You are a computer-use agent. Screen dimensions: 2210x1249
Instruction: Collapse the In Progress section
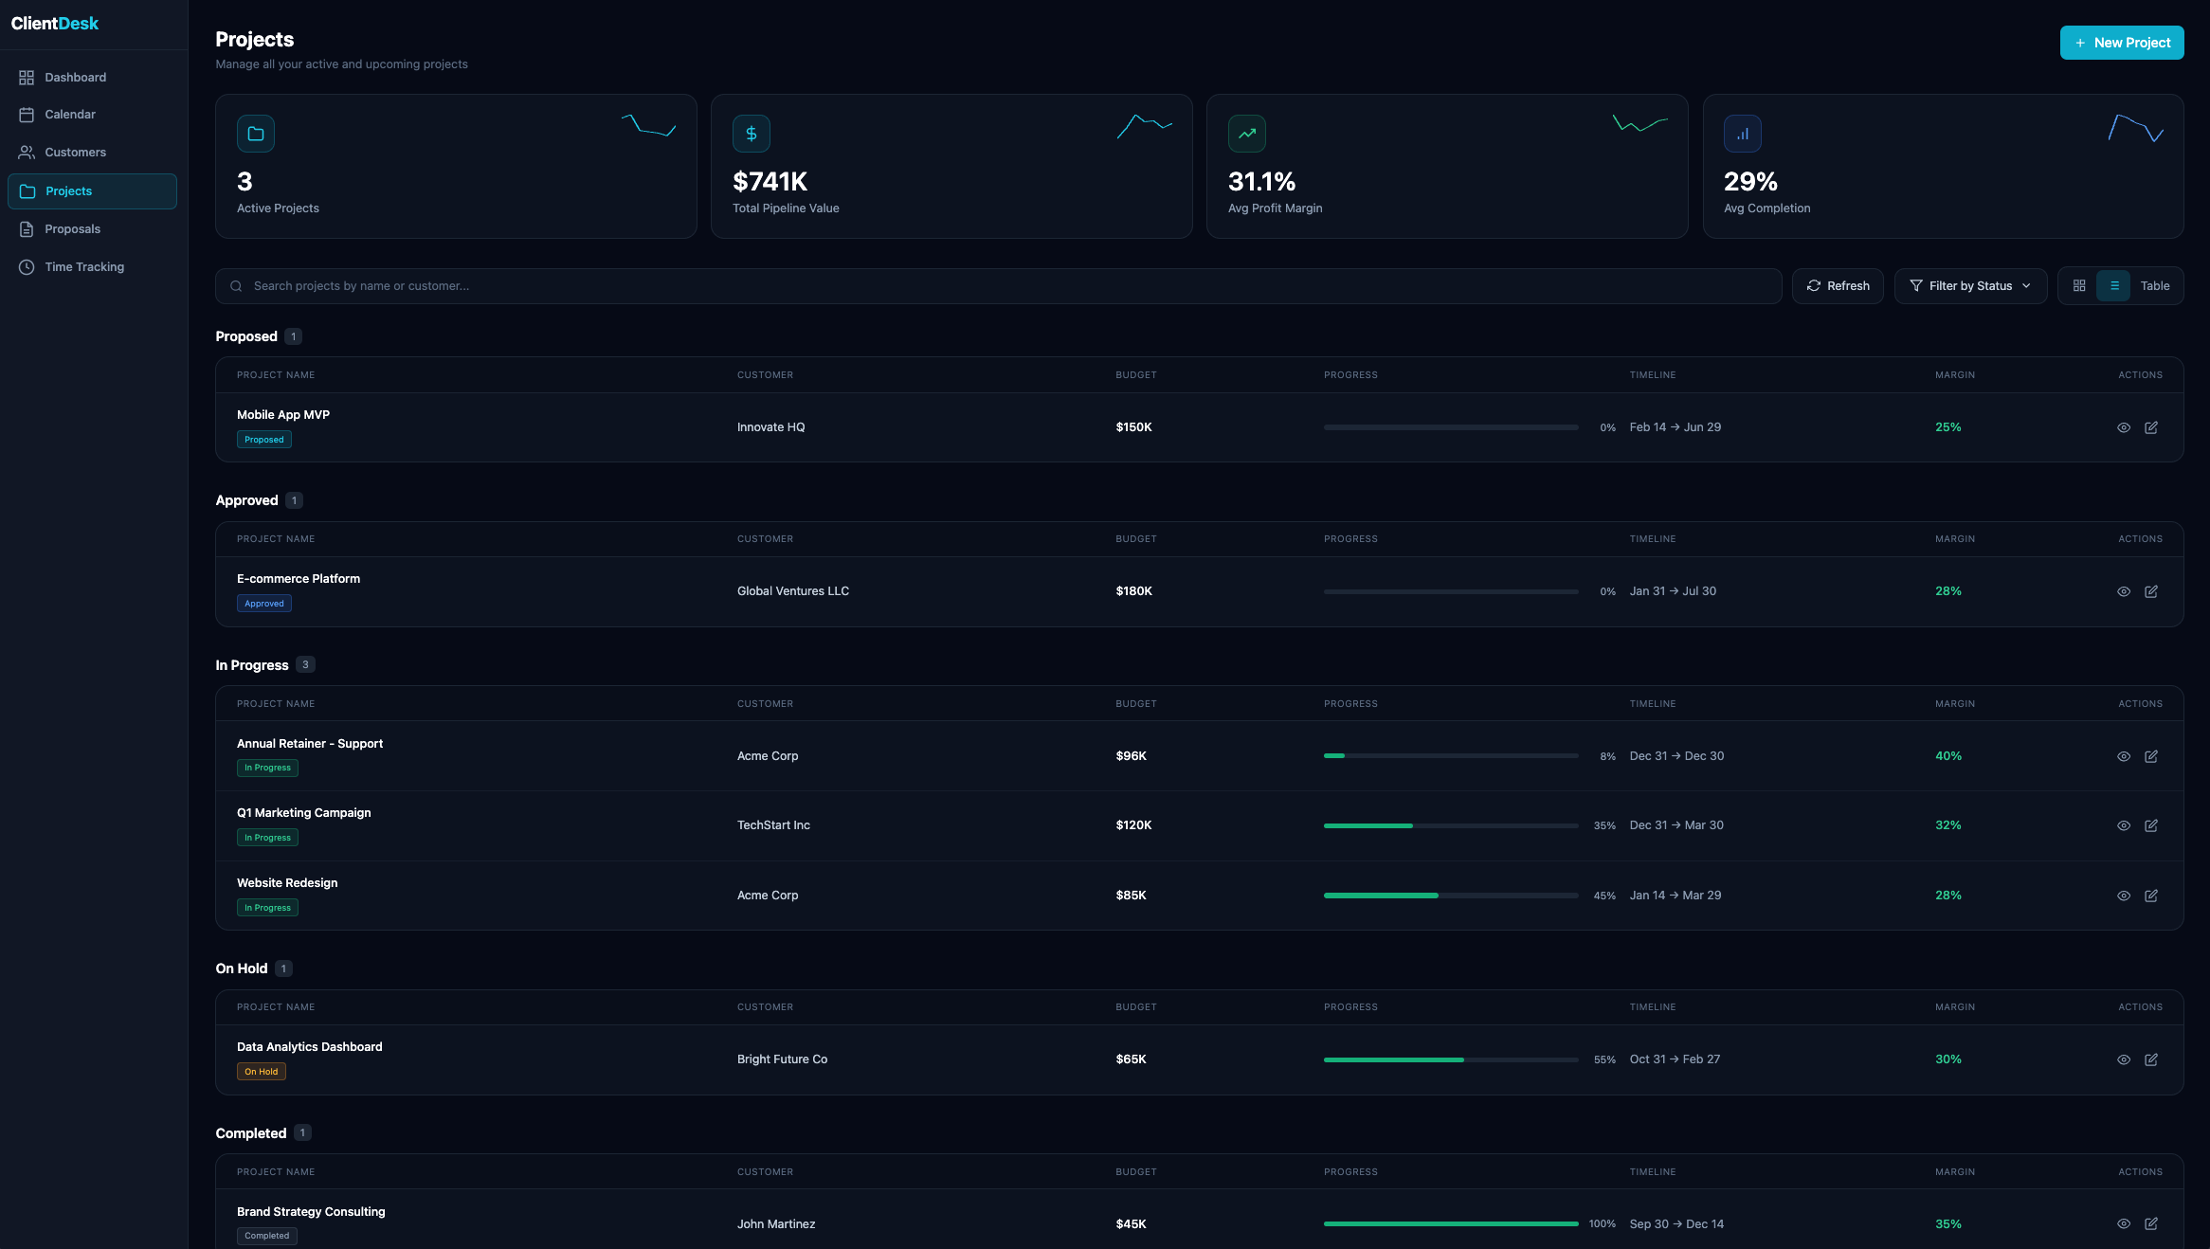click(x=251, y=664)
